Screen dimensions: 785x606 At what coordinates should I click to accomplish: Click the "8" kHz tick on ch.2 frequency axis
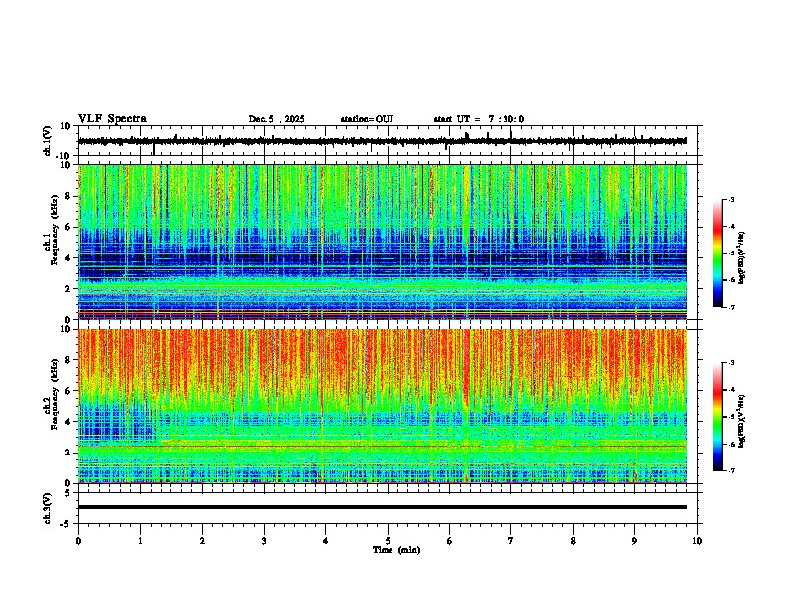tap(69, 360)
